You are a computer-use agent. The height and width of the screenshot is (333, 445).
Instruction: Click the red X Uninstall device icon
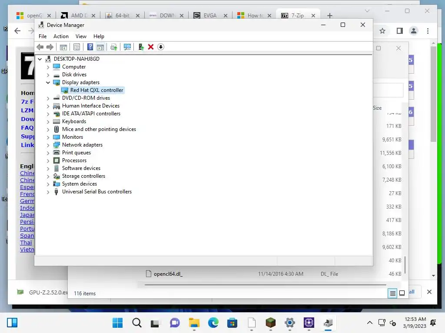point(151,47)
